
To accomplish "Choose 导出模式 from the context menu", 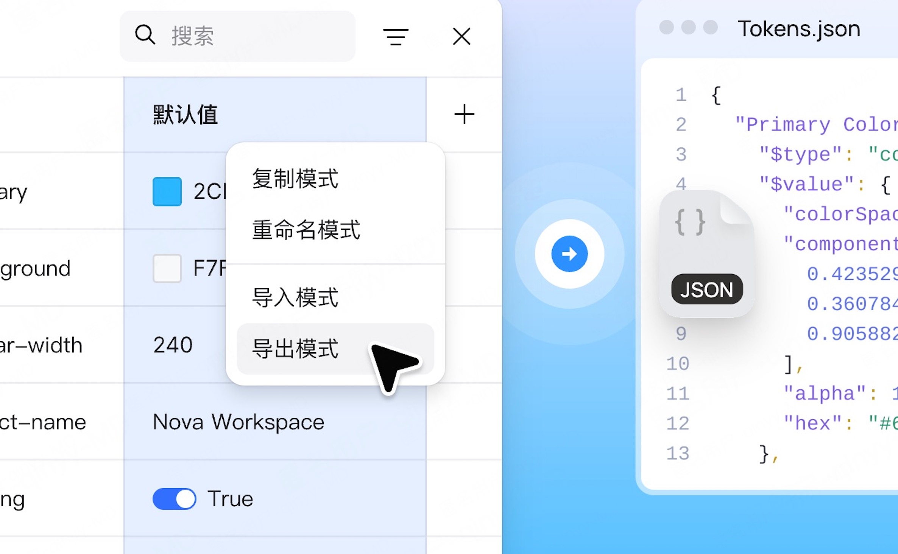I will [335, 349].
